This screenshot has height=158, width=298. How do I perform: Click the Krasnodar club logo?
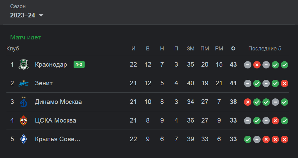coord(24,64)
